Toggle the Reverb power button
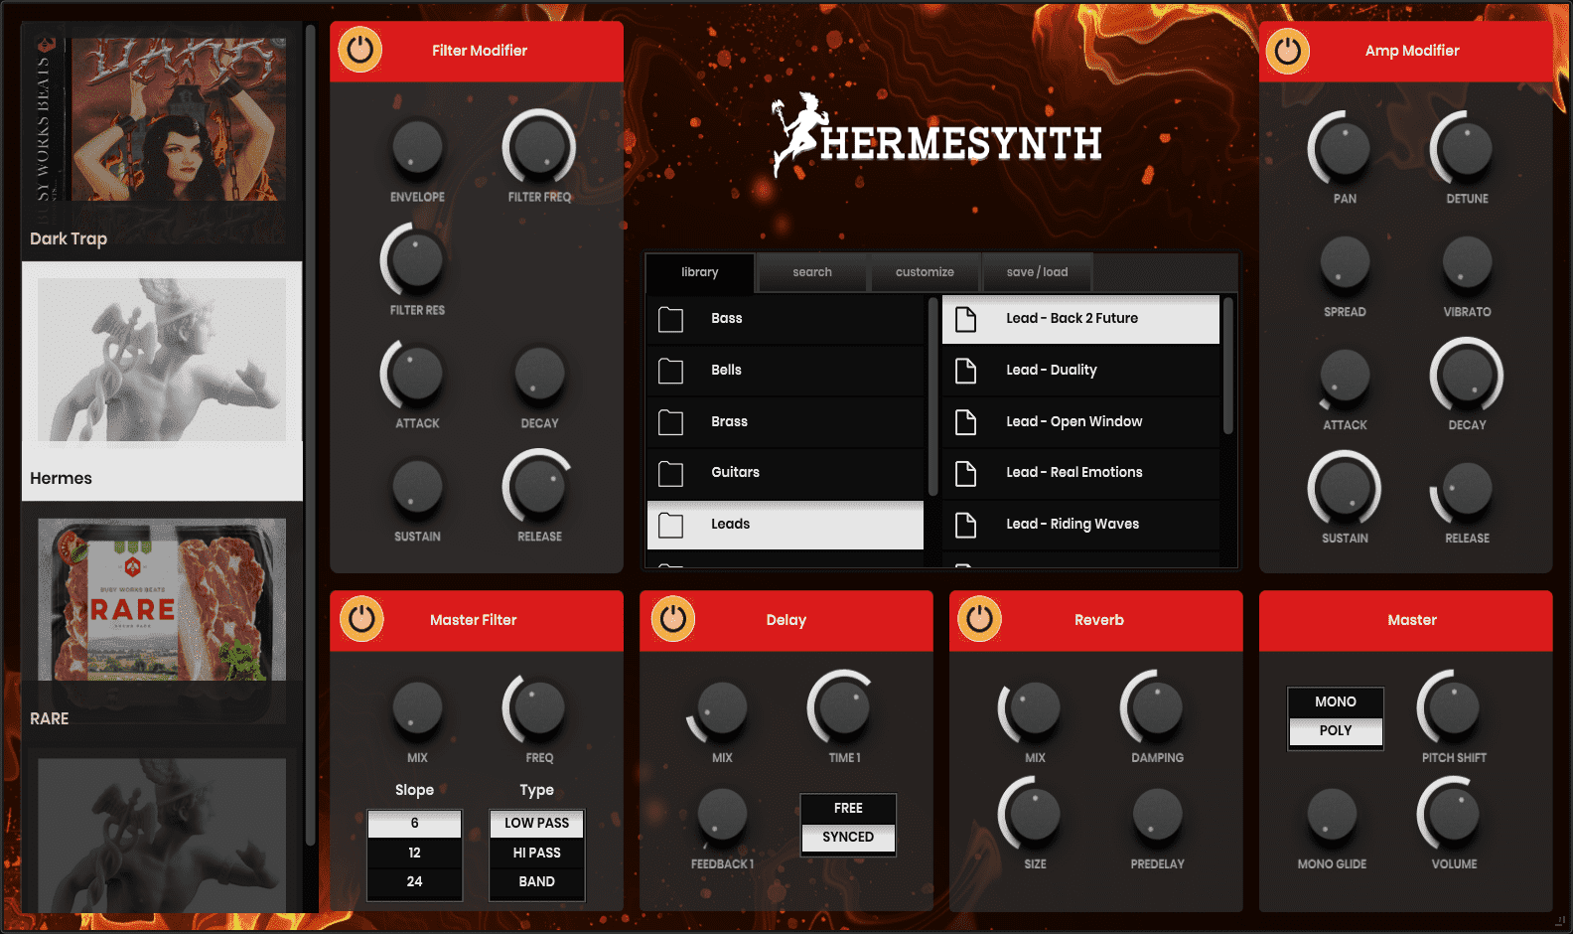This screenshot has width=1573, height=934. [980, 619]
